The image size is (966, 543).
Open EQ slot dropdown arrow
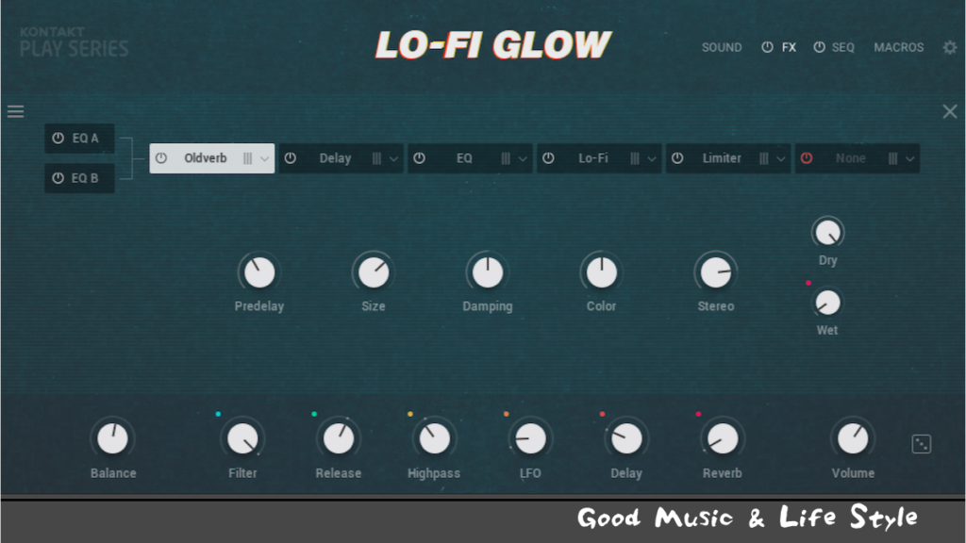(523, 158)
